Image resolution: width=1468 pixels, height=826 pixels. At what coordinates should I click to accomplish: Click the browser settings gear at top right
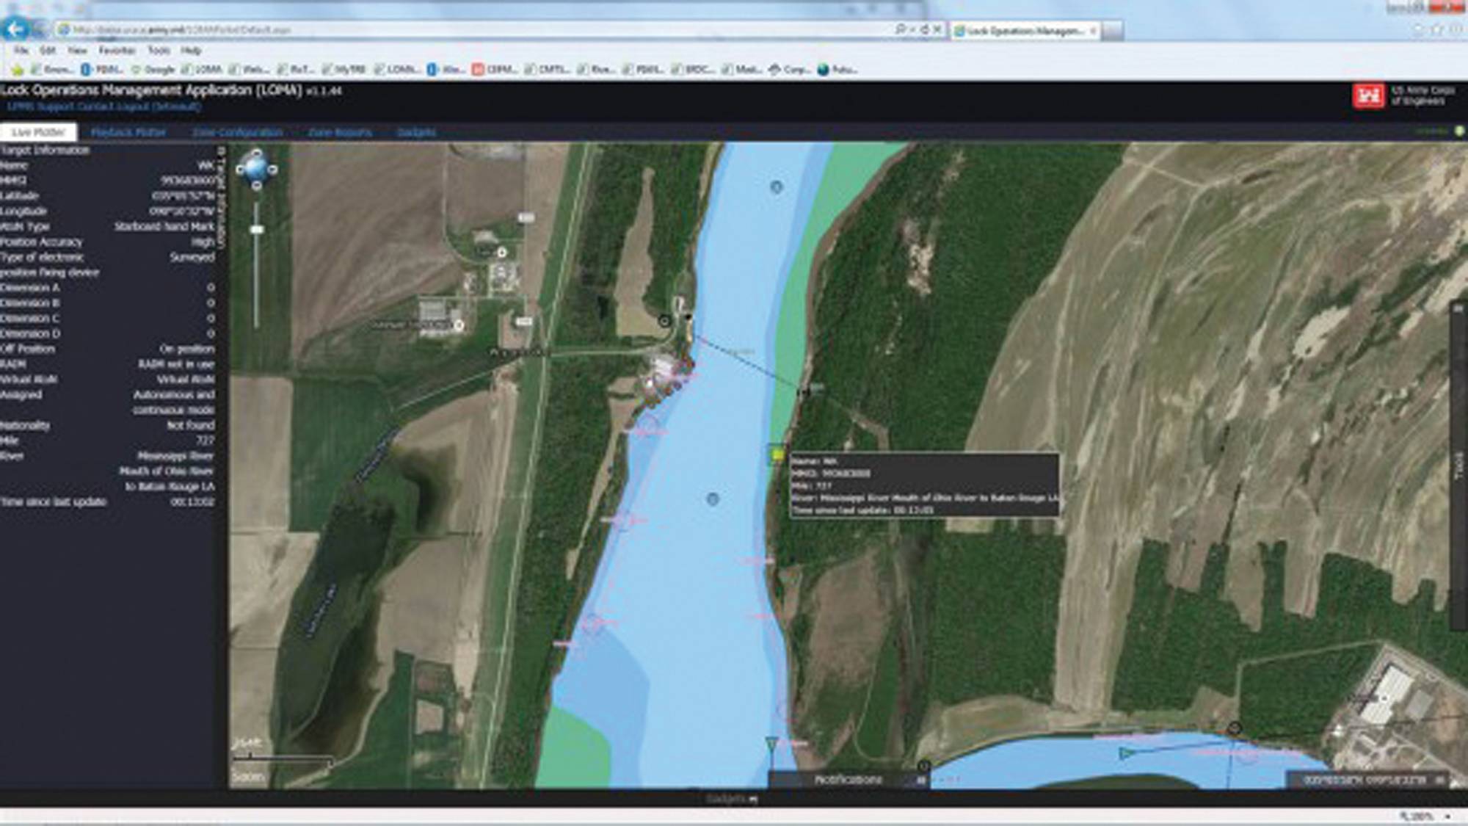pyautogui.click(x=1455, y=29)
